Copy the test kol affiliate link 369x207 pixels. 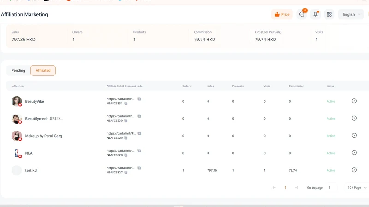[x=139, y=168]
